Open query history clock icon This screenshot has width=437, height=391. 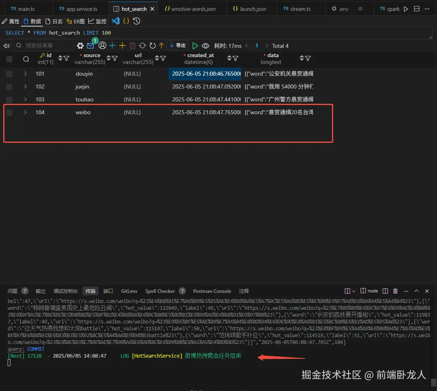click(x=136, y=21)
